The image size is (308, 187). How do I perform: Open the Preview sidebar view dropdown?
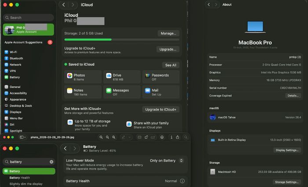tap(23, 137)
